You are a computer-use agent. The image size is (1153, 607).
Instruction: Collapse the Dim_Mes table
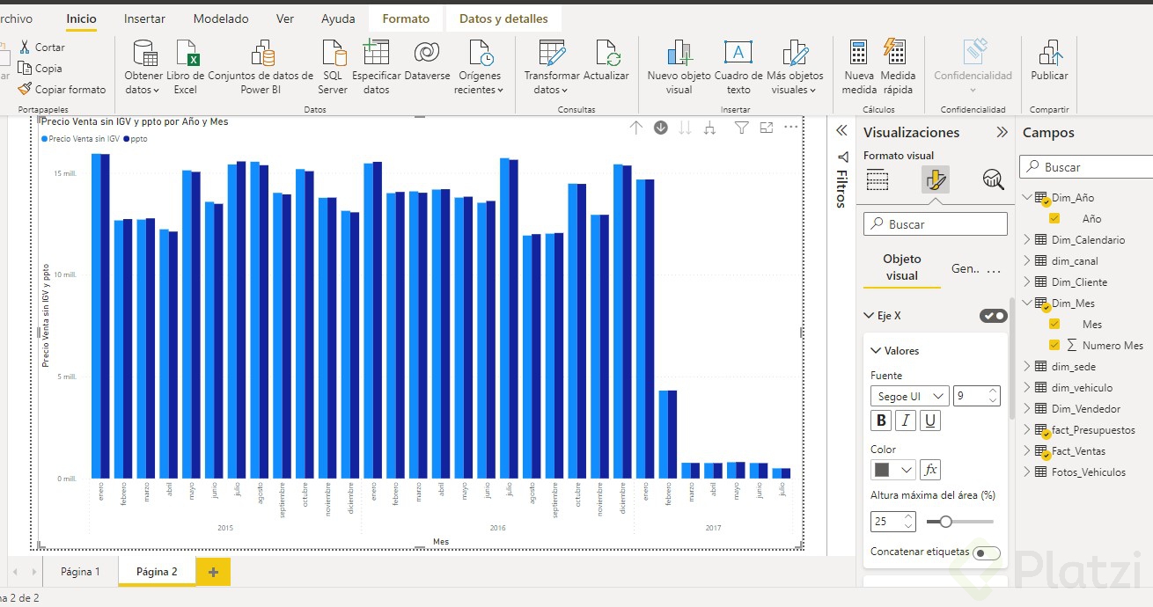click(1027, 303)
